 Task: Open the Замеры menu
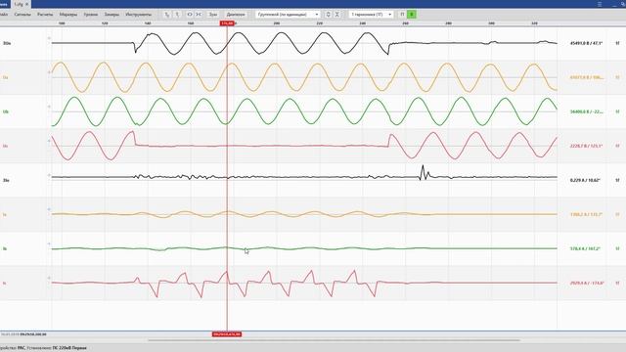[x=112, y=15]
